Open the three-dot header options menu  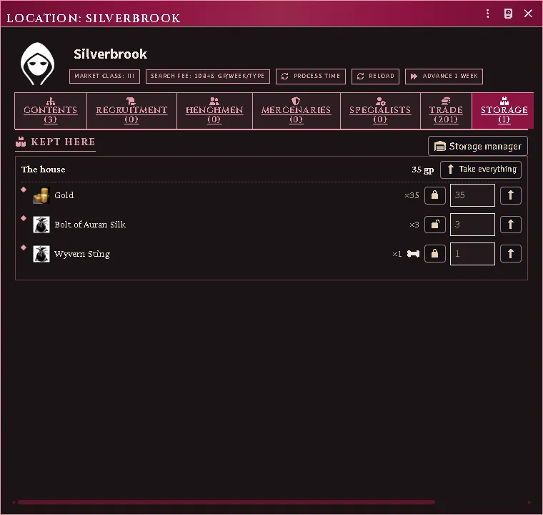pyautogui.click(x=487, y=14)
